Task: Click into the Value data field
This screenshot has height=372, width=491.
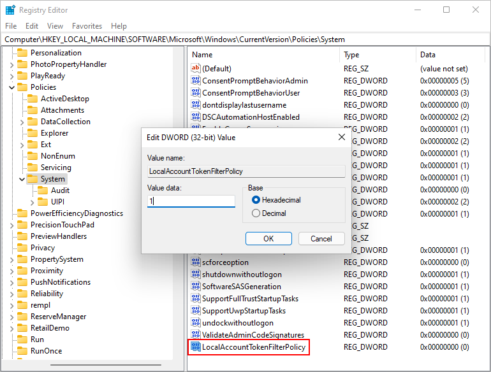Action: (x=191, y=201)
